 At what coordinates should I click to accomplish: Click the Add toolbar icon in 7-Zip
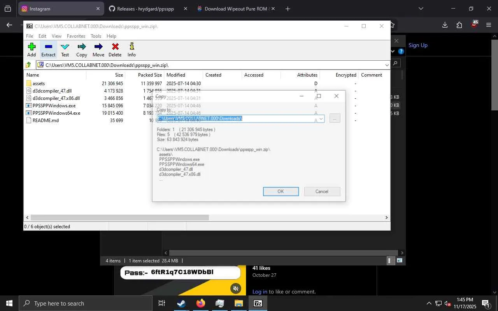(x=32, y=50)
